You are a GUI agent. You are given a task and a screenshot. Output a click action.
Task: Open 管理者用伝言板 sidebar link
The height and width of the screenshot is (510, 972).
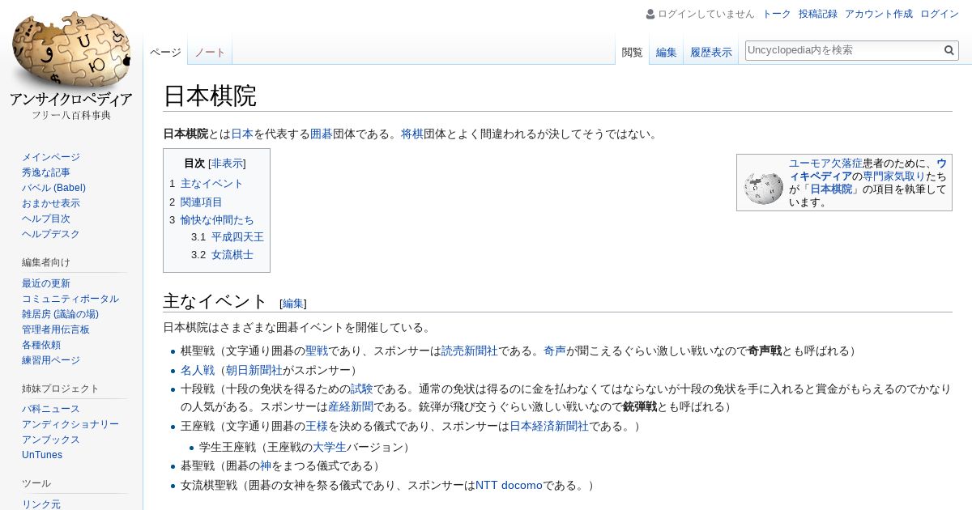point(56,329)
